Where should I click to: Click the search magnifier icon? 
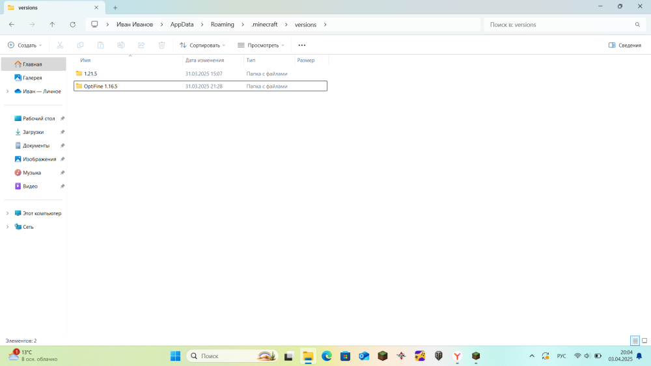pyautogui.click(x=637, y=25)
